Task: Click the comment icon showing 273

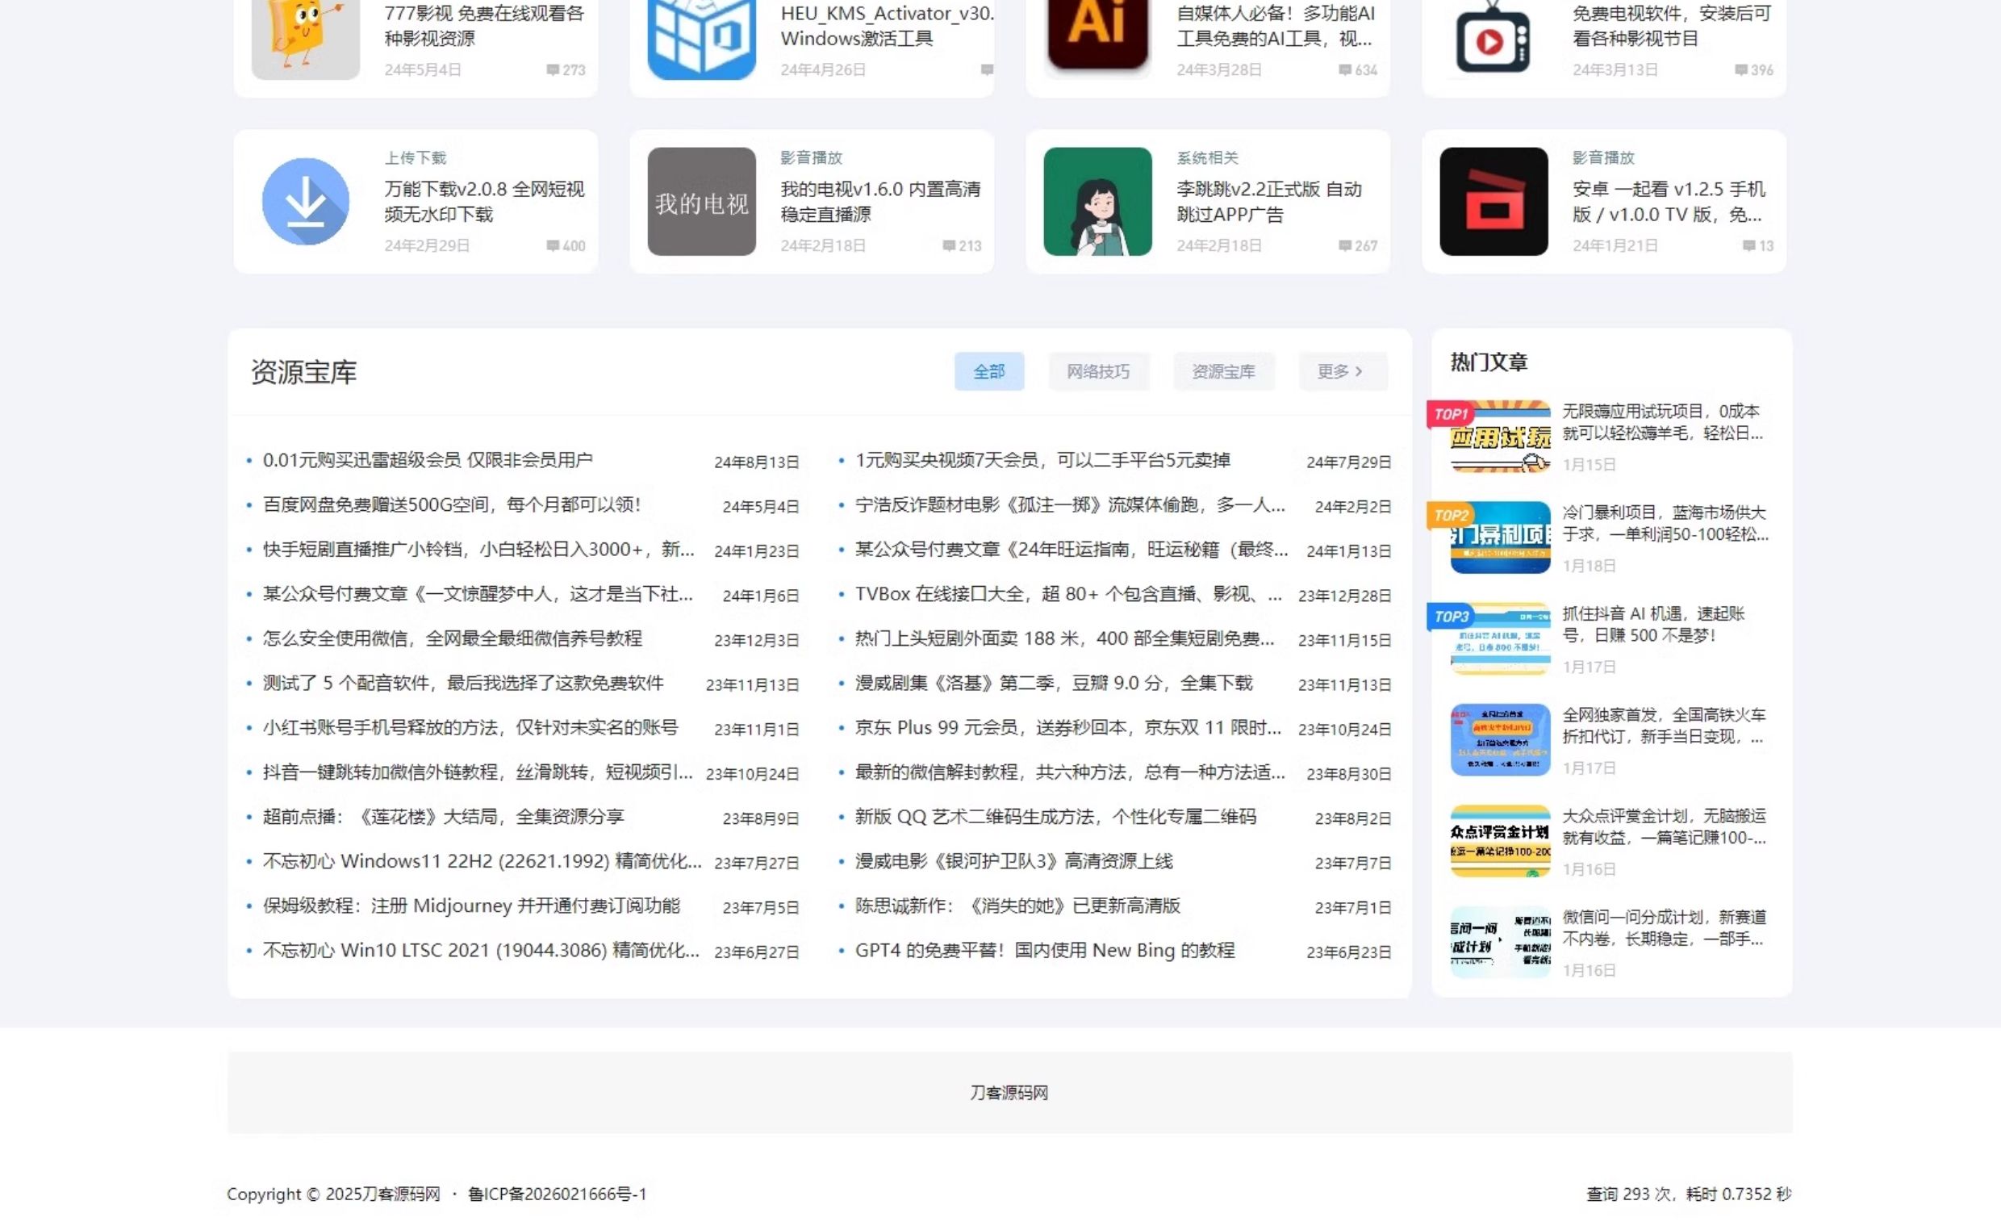Action: click(x=553, y=70)
